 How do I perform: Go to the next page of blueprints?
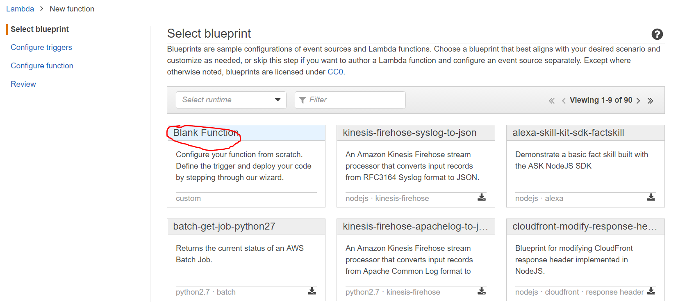pos(638,101)
